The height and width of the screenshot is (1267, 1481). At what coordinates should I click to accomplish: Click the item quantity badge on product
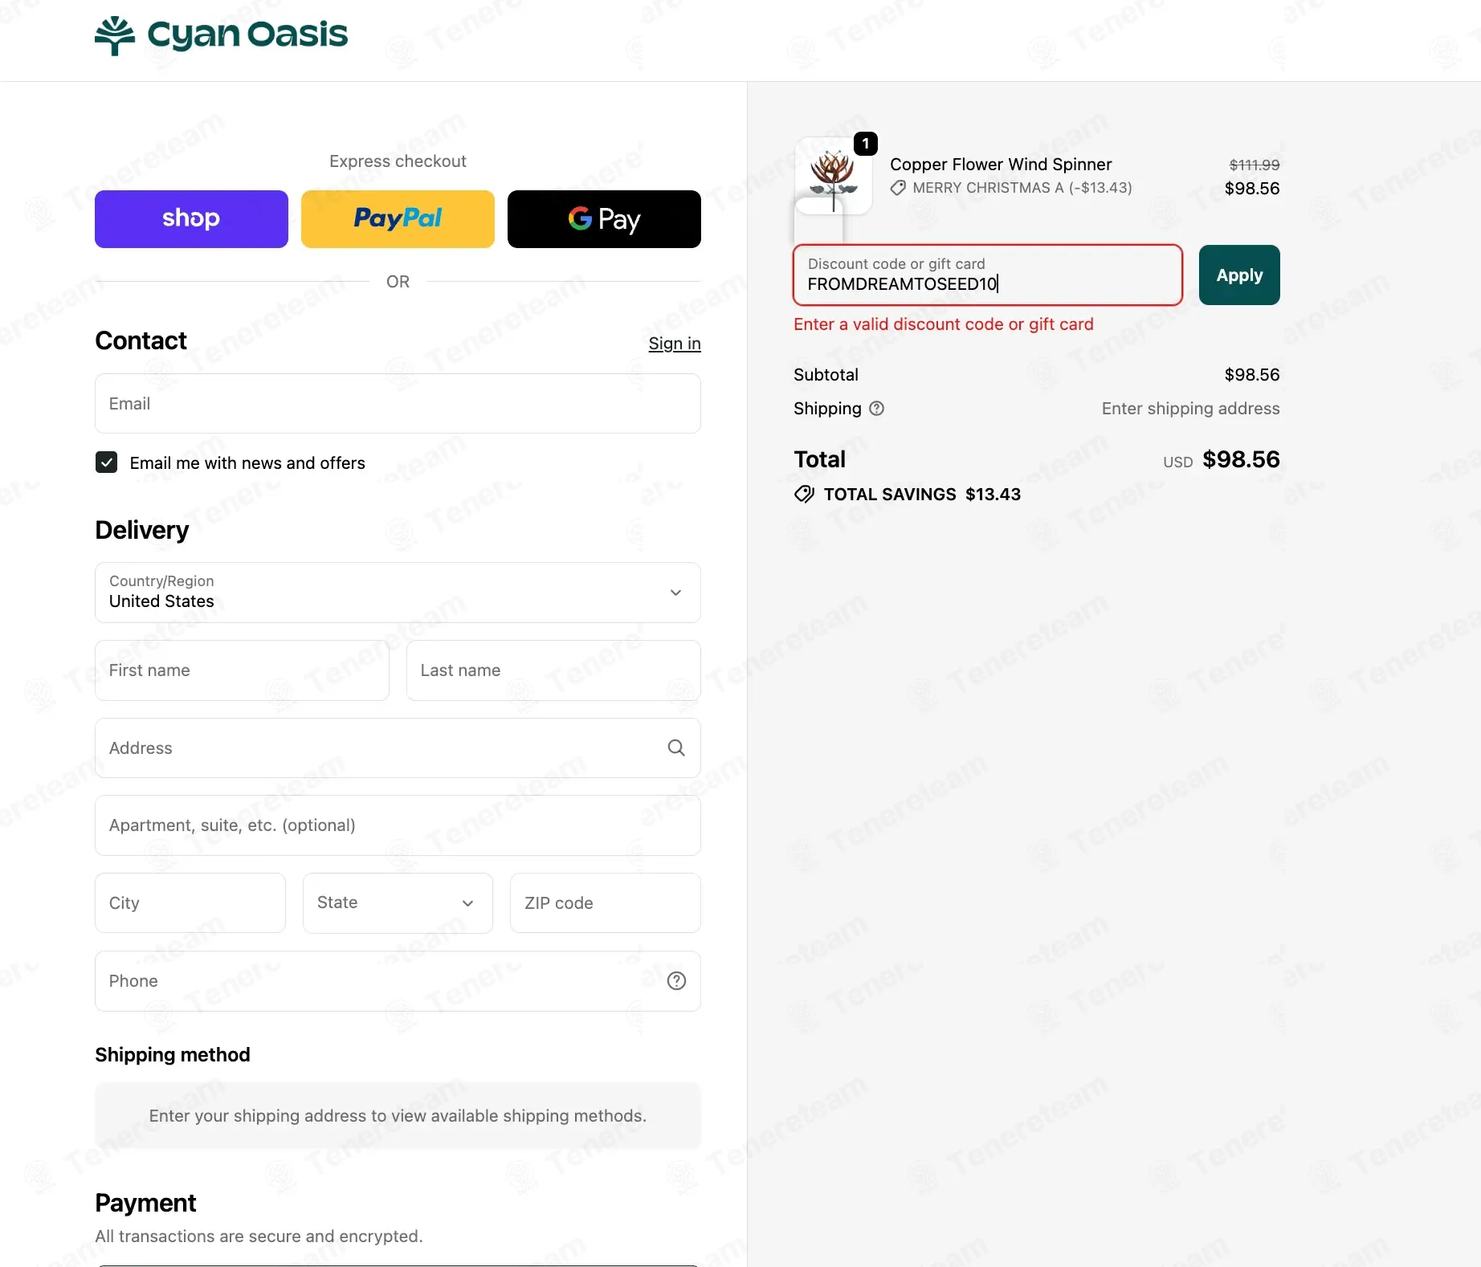pos(865,144)
